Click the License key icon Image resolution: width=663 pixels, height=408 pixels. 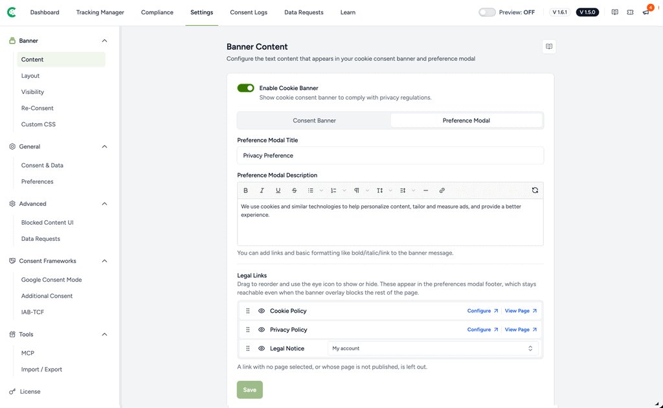(x=12, y=392)
